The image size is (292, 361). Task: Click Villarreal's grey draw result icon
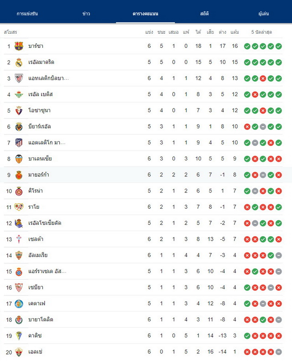(x=263, y=127)
